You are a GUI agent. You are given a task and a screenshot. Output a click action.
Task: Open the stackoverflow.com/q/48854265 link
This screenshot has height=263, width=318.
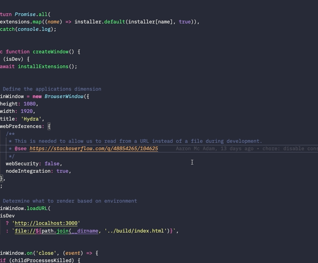(94, 148)
